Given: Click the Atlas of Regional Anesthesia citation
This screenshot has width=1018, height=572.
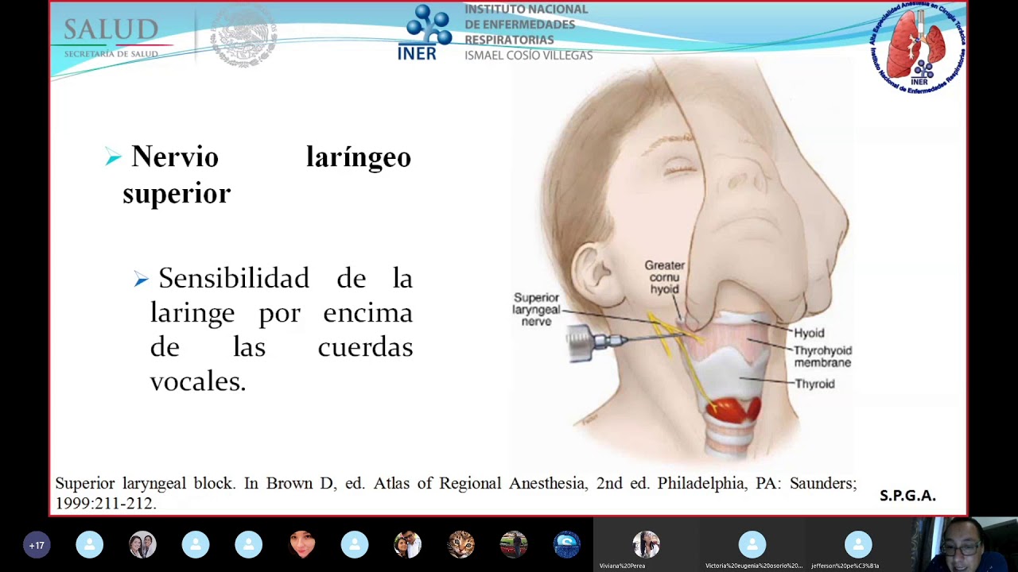Looking at the screenshot, I should 456,493.
